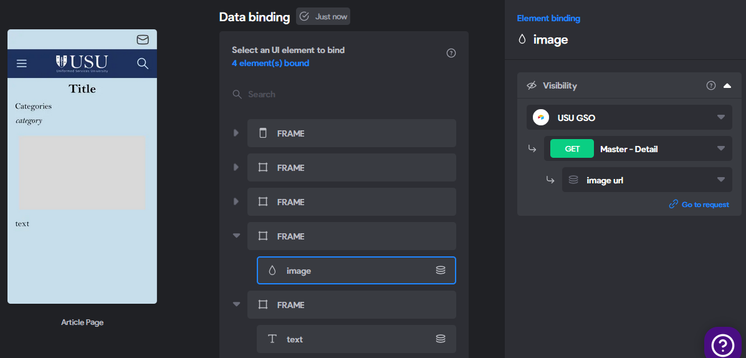Toggle the Visibility crossed-eye icon
The width and height of the screenshot is (746, 358).
[x=532, y=85]
